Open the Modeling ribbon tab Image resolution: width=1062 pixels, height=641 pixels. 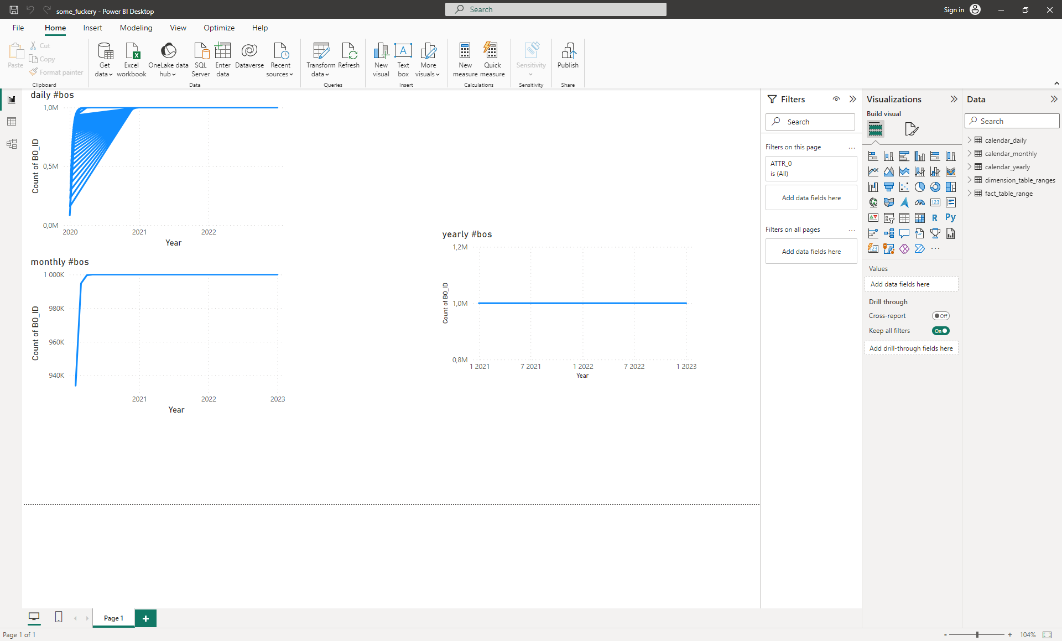136,28
